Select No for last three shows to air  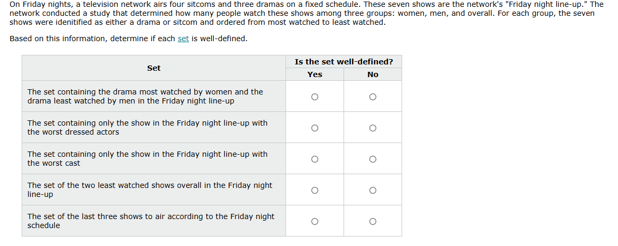tap(373, 221)
